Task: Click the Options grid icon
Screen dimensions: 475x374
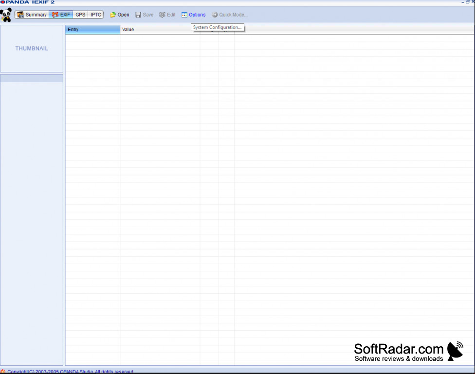Action: click(184, 15)
